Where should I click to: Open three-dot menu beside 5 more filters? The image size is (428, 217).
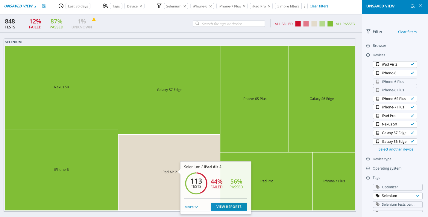[304, 6]
